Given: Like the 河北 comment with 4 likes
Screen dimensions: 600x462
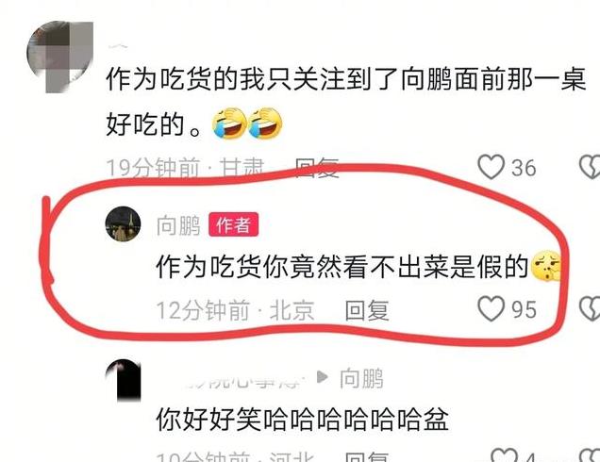Looking at the screenshot, I should [505, 455].
